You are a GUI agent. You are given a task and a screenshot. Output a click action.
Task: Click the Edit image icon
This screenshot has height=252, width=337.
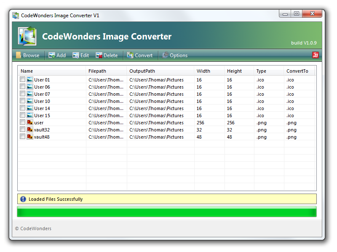(x=76, y=55)
